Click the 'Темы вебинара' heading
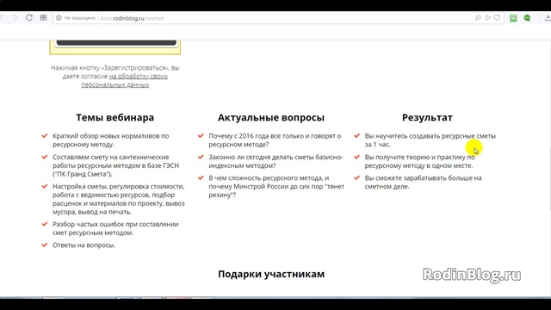 115,117
